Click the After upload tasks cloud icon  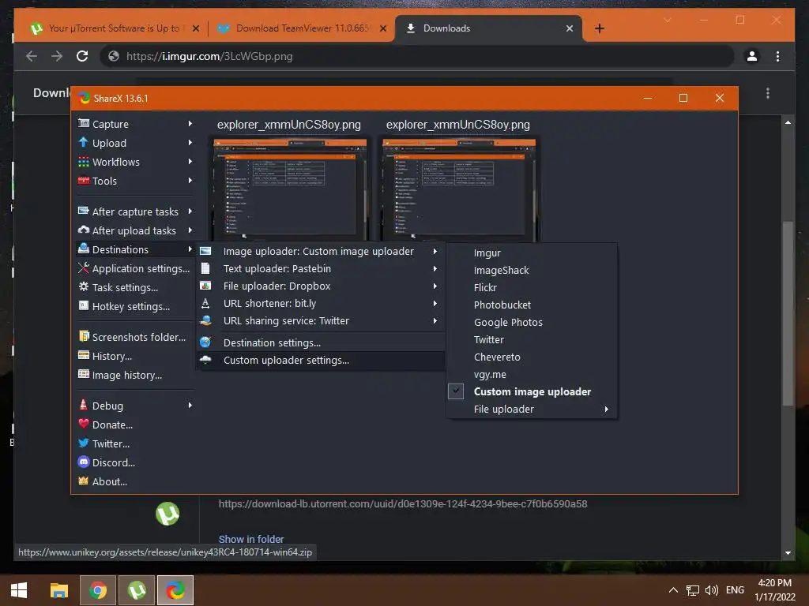tap(84, 230)
